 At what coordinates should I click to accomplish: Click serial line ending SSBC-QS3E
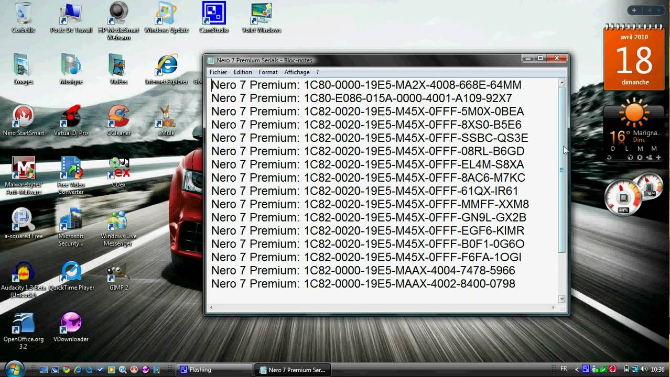[370, 138]
